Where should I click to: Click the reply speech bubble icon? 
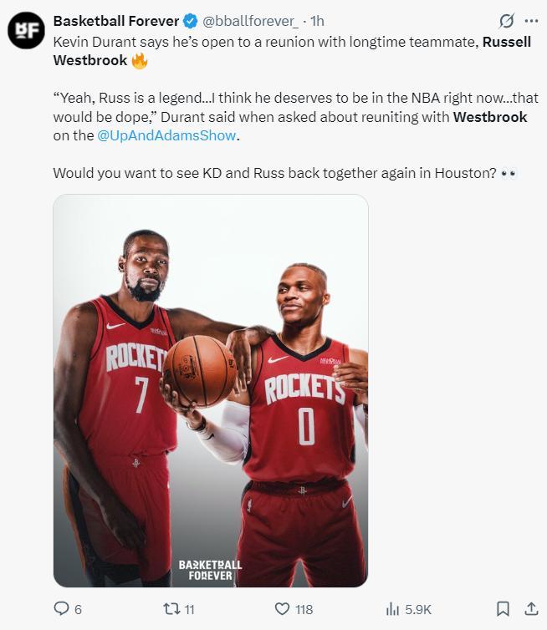(x=61, y=609)
